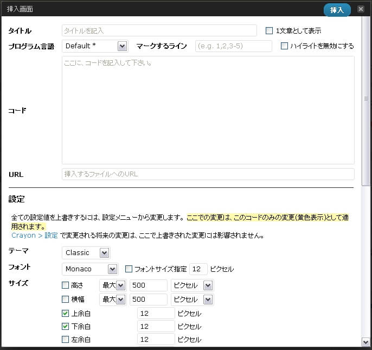Click the タイトル input field

[x=159, y=30]
